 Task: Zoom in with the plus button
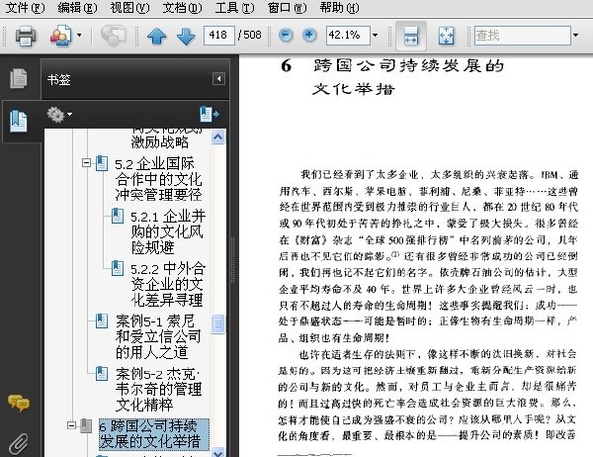(x=309, y=36)
